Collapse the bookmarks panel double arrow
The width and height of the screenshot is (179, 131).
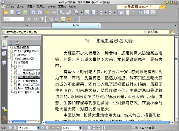tap(39, 37)
